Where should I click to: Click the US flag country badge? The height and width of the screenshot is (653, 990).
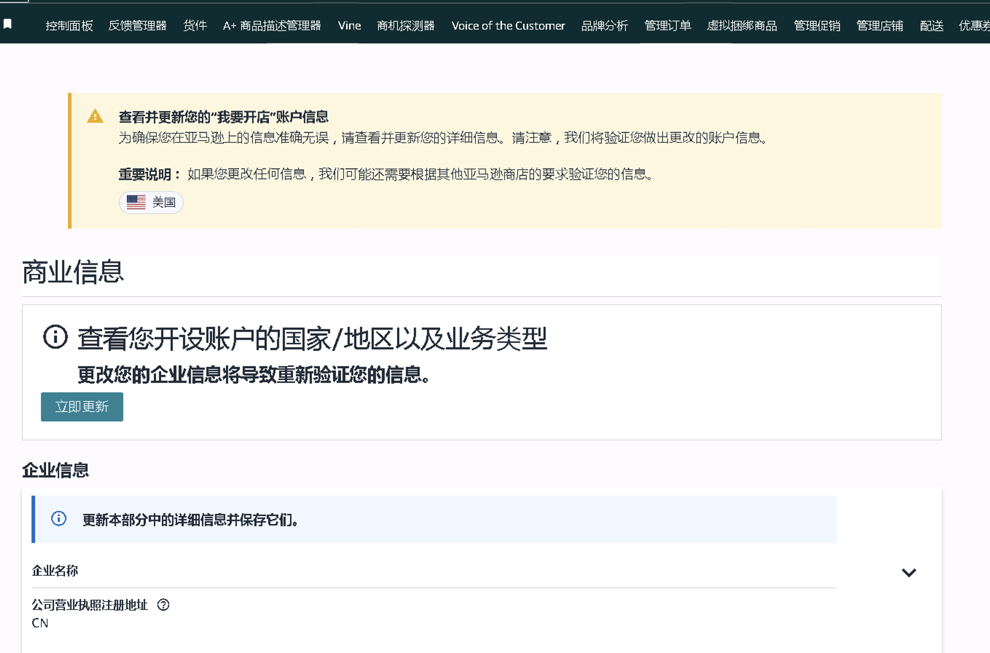click(x=151, y=202)
